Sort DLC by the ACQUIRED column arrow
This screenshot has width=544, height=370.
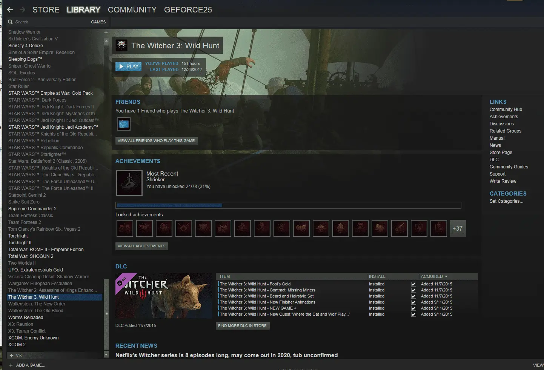point(446,276)
